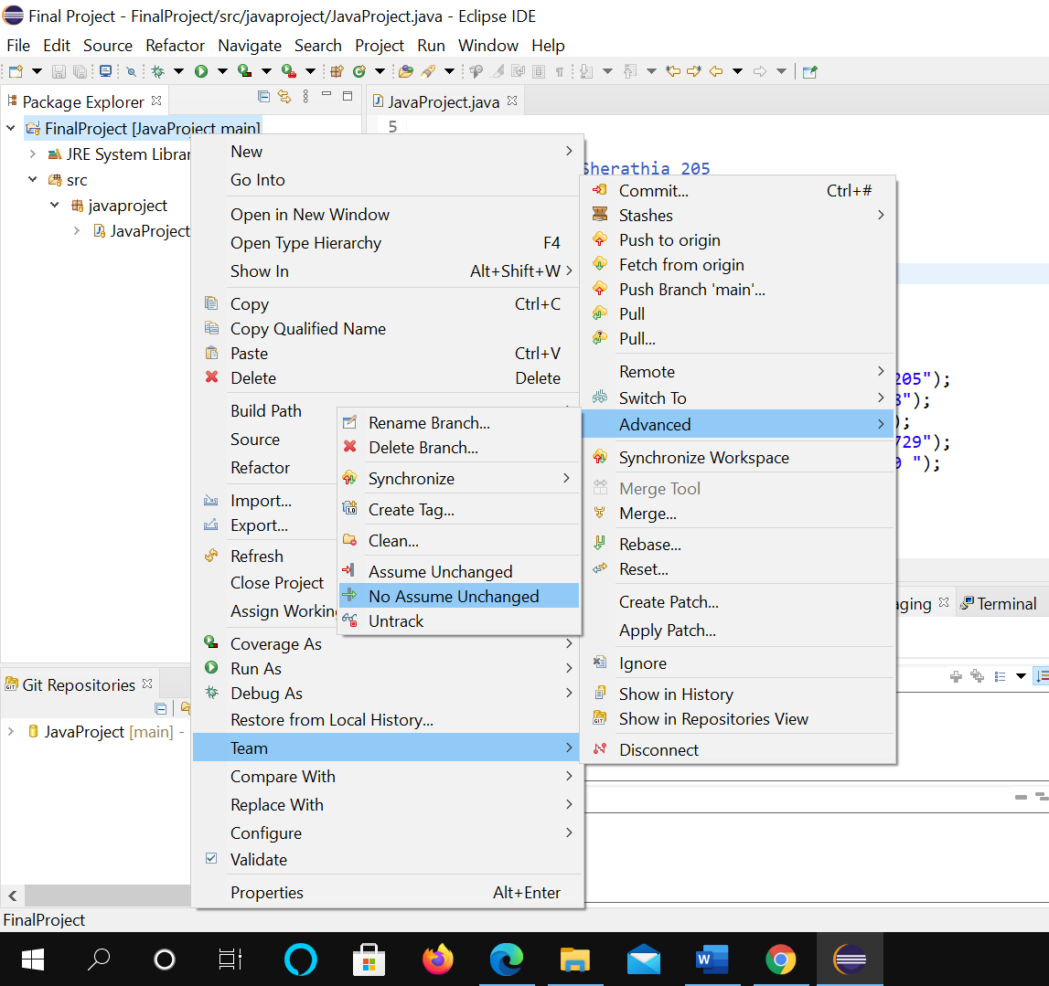This screenshot has height=986, width=1049.
Task: Choose No Assume Unchanged option
Action: [x=454, y=596]
